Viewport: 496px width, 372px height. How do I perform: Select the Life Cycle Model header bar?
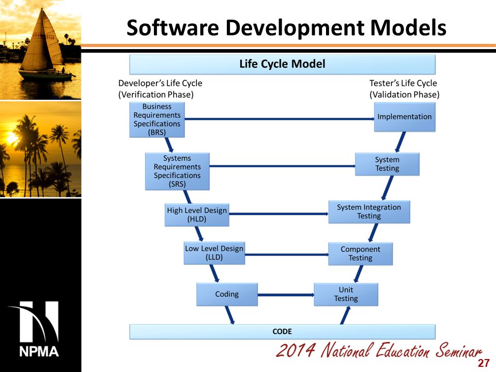(x=282, y=64)
